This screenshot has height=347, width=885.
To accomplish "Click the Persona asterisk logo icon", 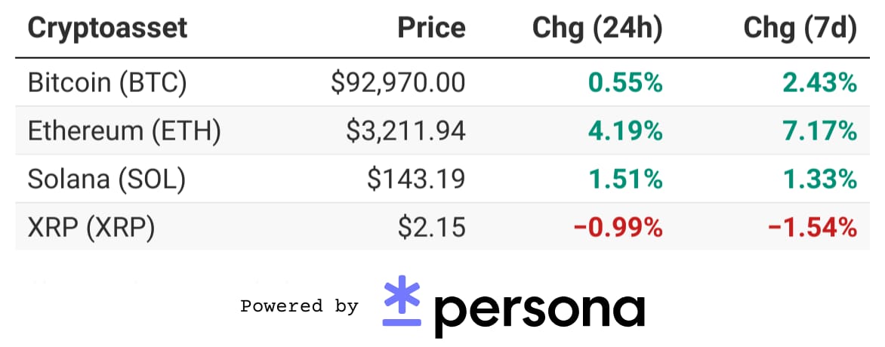I will (402, 301).
